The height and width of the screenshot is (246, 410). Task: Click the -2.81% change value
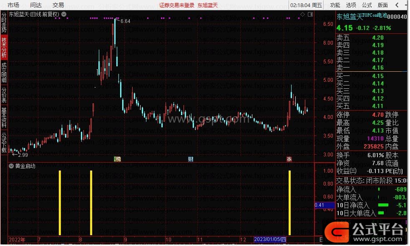click(382, 28)
